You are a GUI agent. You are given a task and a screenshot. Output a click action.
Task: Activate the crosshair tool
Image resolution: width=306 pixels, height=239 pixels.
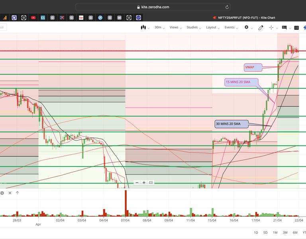(x=271, y=27)
